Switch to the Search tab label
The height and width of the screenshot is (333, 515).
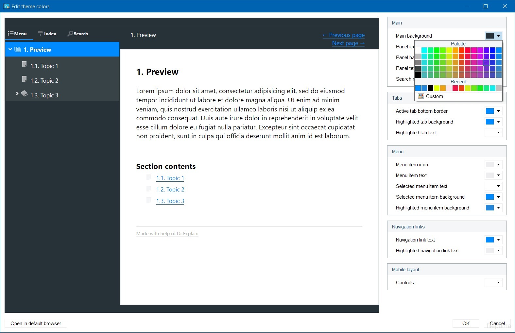pyautogui.click(x=81, y=34)
